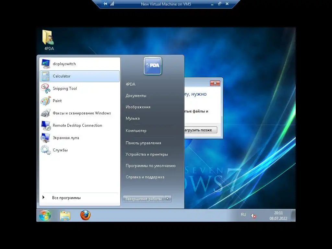Image resolution: width=332 pixels, height=249 pixels.
Task: Expand the shutdown options arrow
Action: 168,199
